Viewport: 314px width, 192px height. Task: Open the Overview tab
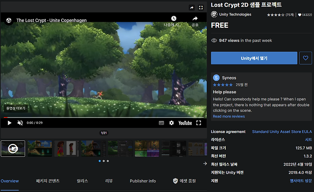coord(10,181)
